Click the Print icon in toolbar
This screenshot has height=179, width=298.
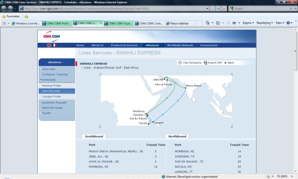click(x=234, y=23)
